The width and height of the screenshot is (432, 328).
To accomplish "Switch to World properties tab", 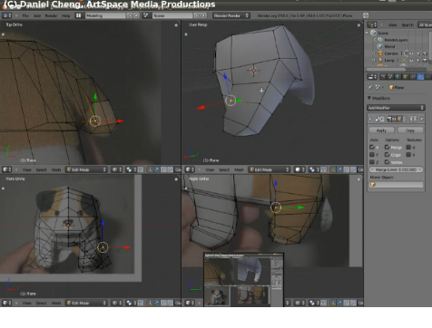I will coord(398,77).
